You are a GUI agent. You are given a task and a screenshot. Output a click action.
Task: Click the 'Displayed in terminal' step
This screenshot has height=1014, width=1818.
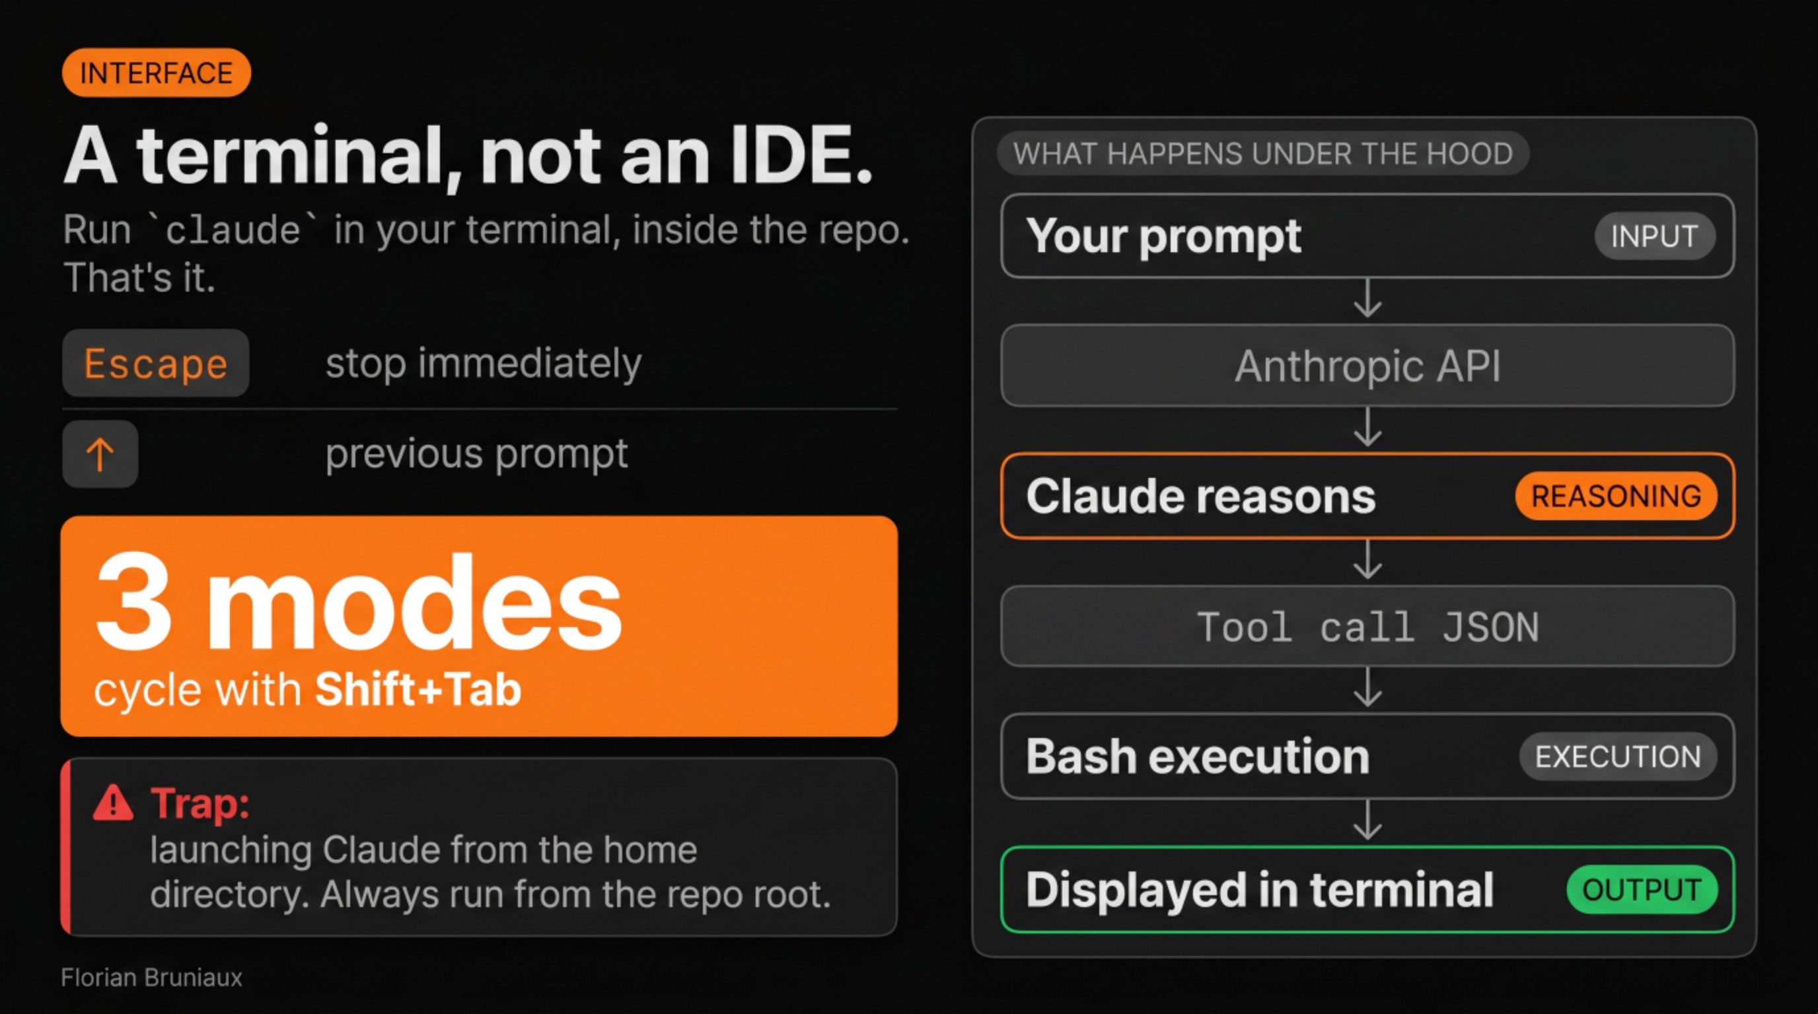point(1367,890)
